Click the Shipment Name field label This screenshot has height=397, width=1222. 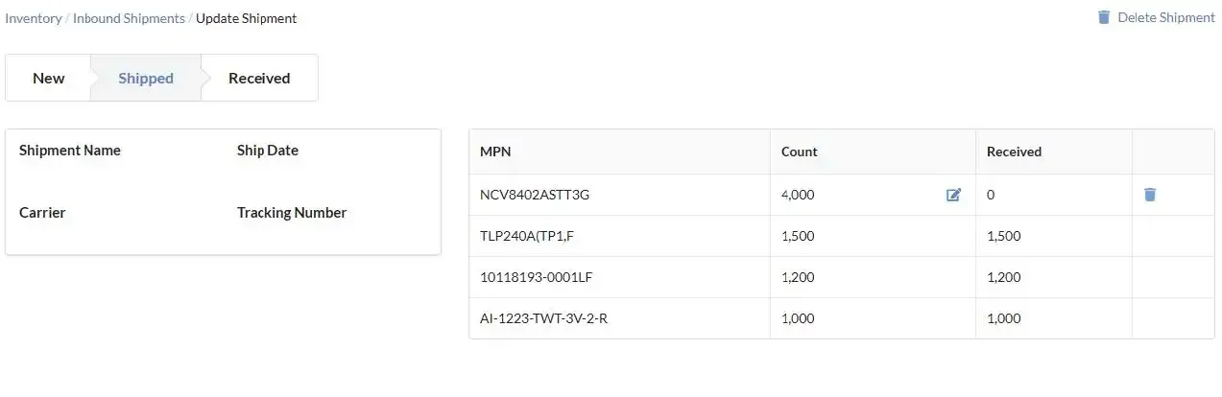click(x=70, y=151)
